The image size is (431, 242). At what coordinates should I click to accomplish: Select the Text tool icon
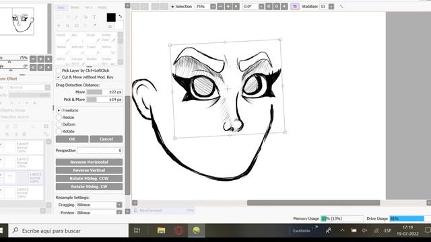94,17
